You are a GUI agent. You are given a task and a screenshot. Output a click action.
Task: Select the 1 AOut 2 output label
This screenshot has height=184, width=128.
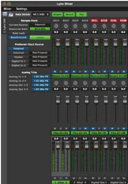click(61, 183)
